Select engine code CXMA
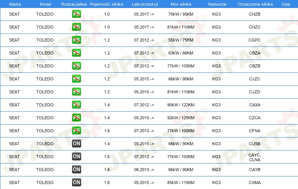The width and height of the screenshot is (298, 189). (x=255, y=183)
